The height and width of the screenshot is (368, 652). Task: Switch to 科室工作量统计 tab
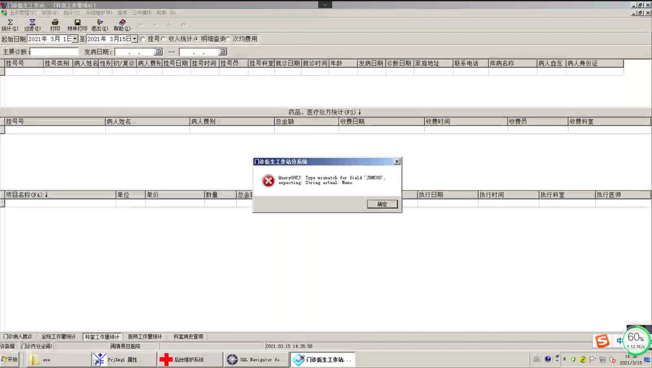point(102,337)
